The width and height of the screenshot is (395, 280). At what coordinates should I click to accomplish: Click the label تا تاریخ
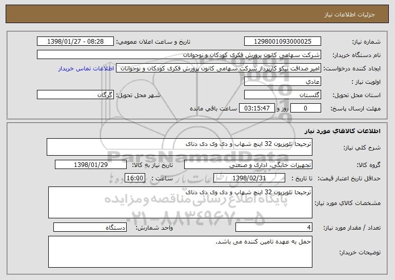click(x=302, y=178)
